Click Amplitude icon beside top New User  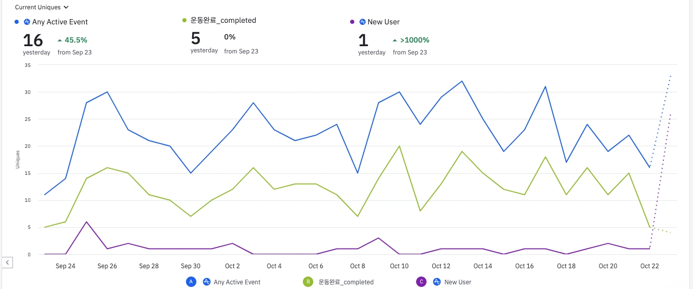coord(363,22)
